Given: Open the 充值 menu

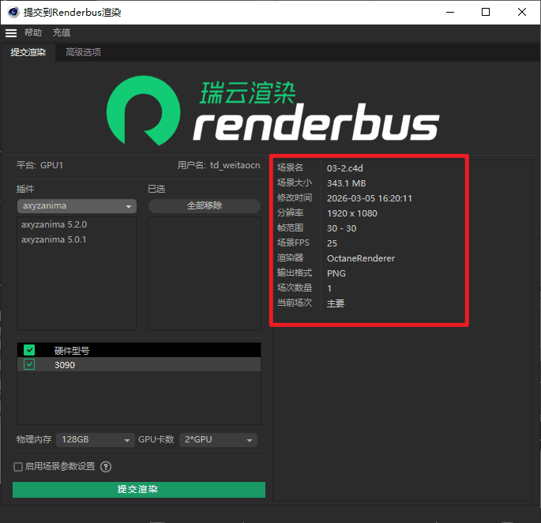Looking at the screenshot, I should 62,32.
